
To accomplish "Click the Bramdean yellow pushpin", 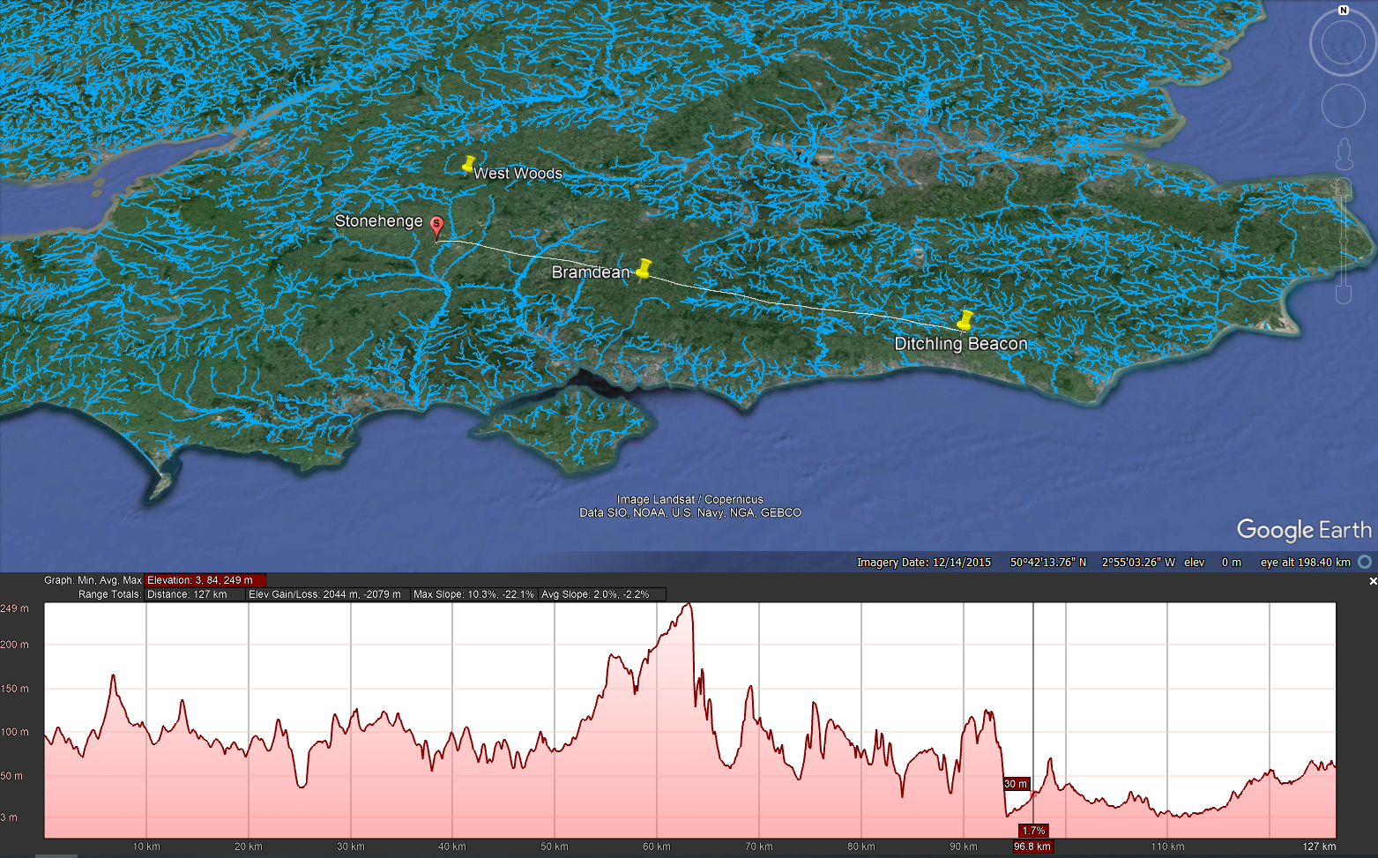I will pos(644,268).
